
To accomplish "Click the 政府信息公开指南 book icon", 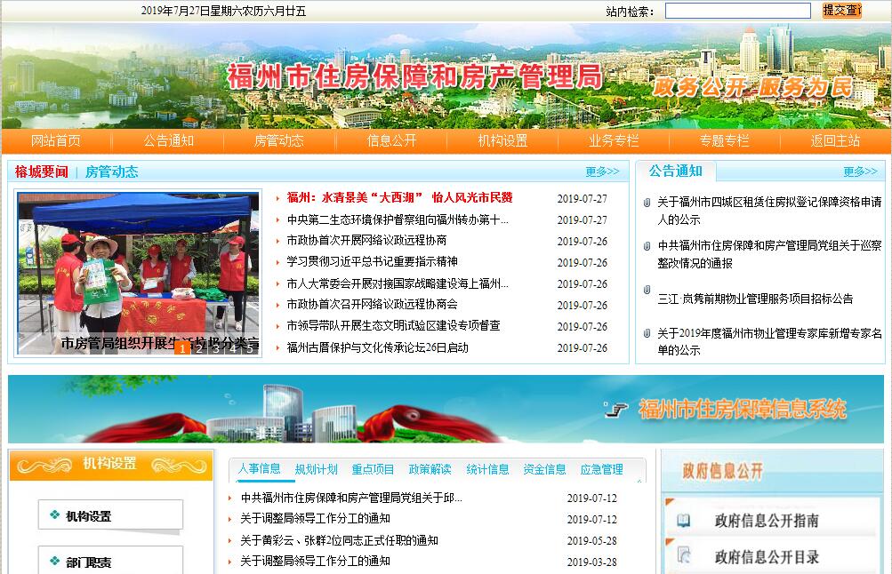I will click(x=683, y=521).
